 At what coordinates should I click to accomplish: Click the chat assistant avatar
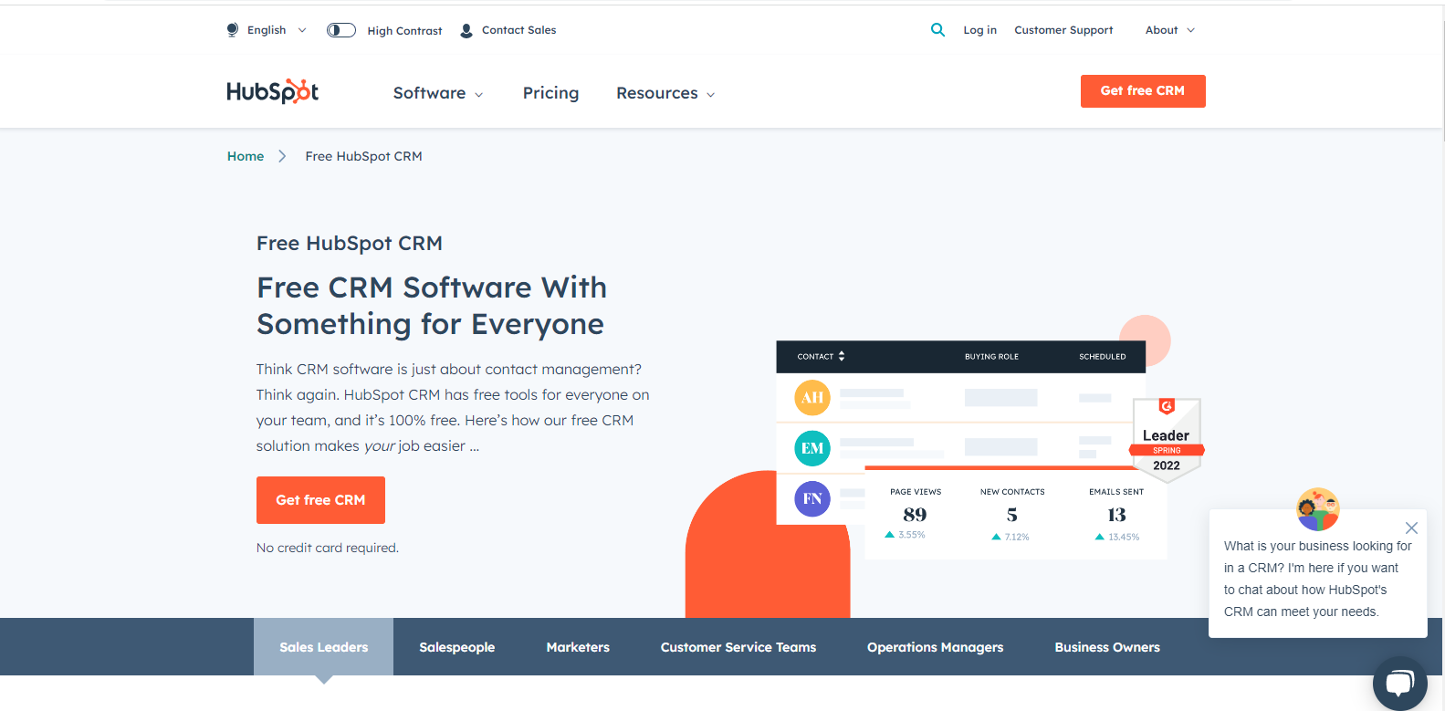(1317, 509)
